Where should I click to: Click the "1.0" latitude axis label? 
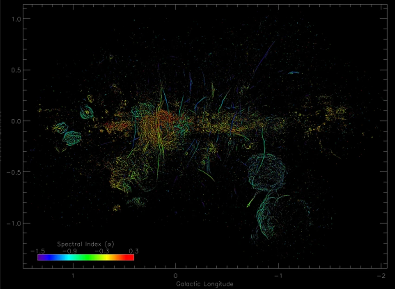click(x=16, y=19)
